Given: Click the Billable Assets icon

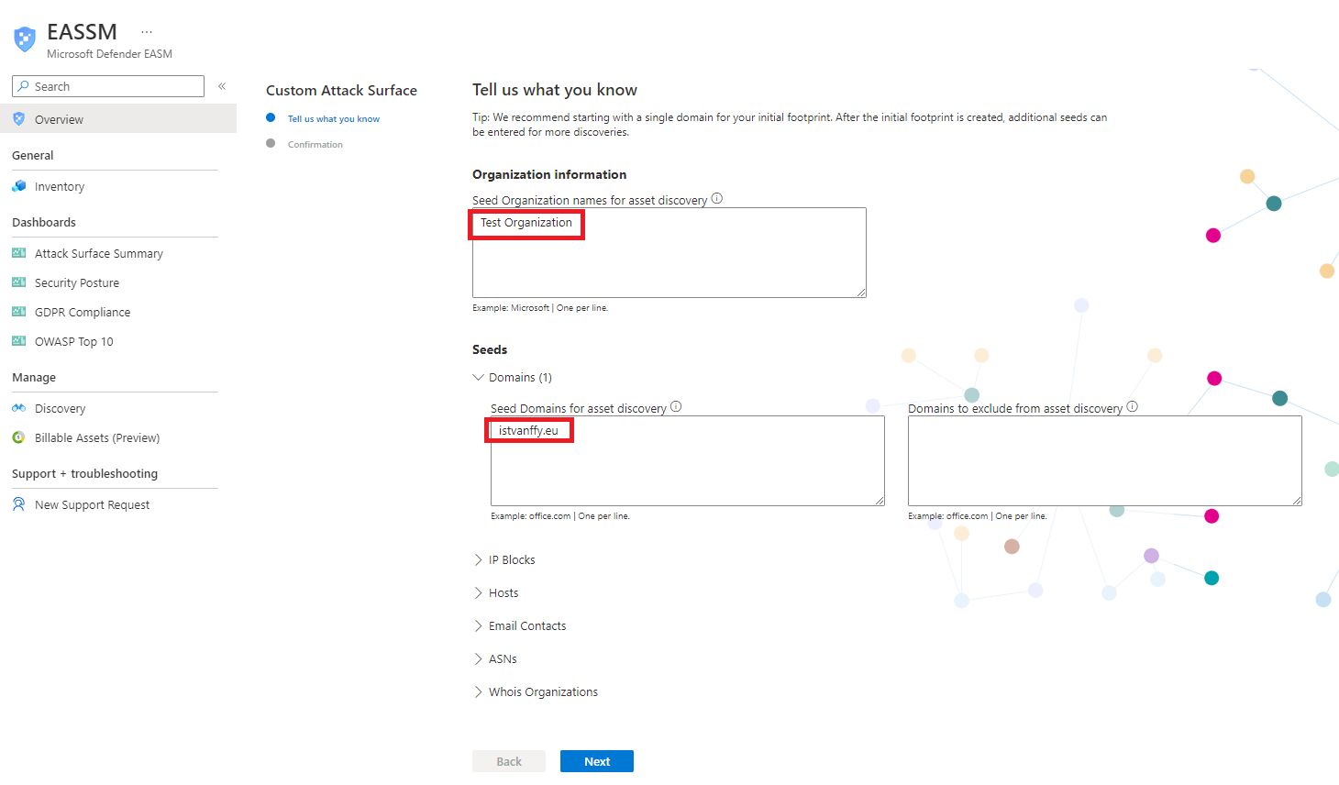Looking at the screenshot, I should [x=18, y=437].
